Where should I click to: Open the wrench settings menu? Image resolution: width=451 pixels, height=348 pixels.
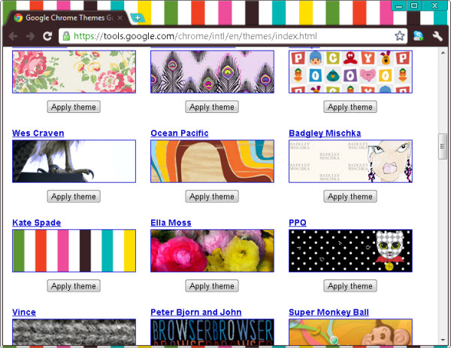437,35
